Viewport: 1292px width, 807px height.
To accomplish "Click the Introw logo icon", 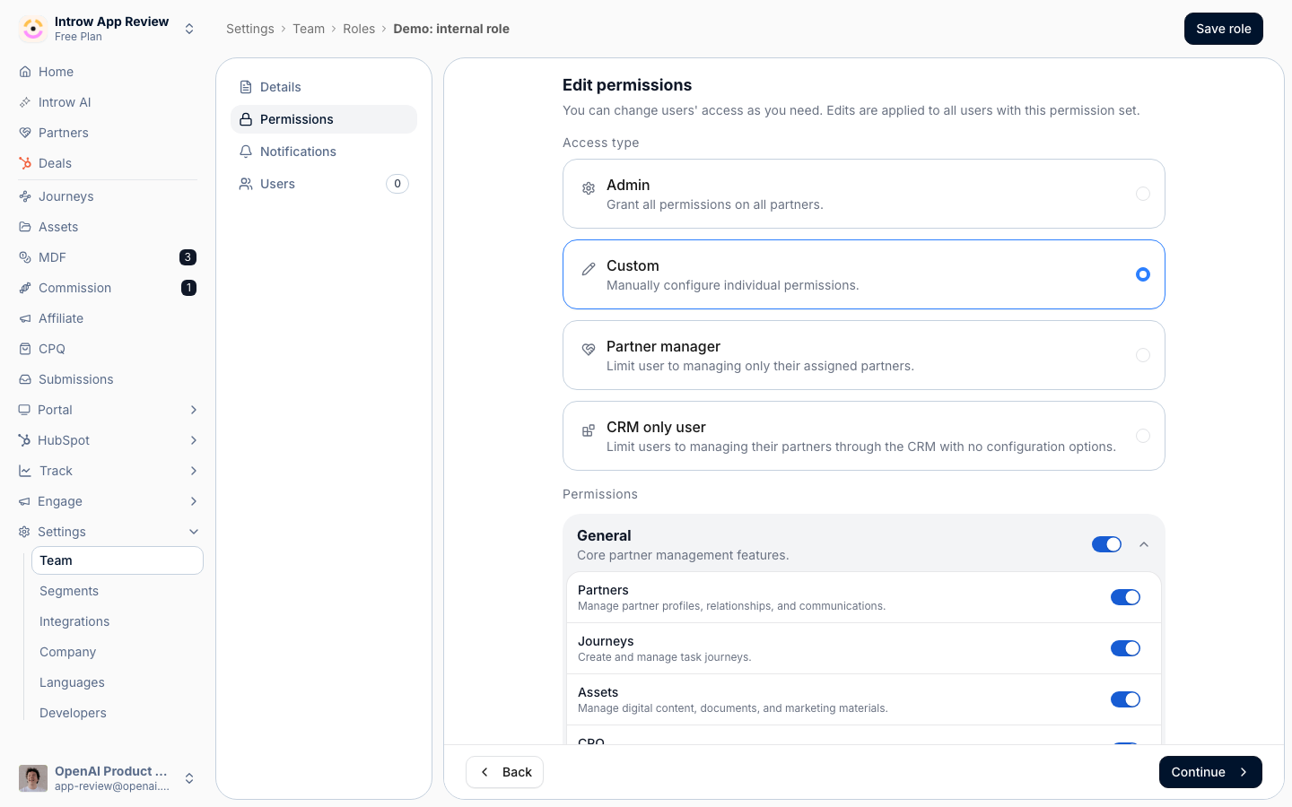I will 33,29.
